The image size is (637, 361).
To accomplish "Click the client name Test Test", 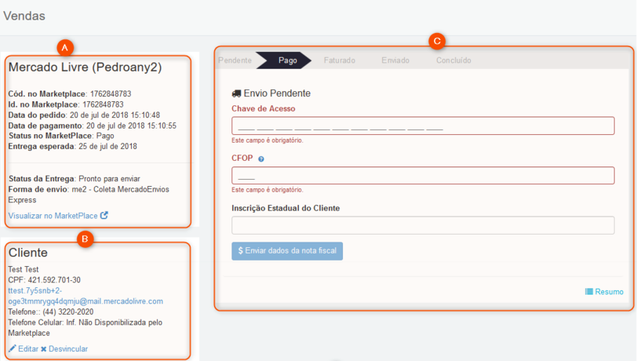I will click(24, 269).
